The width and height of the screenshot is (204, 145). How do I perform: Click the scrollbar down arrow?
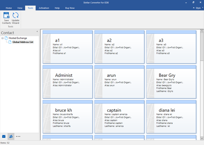pyautogui.click(x=202, y=138)
